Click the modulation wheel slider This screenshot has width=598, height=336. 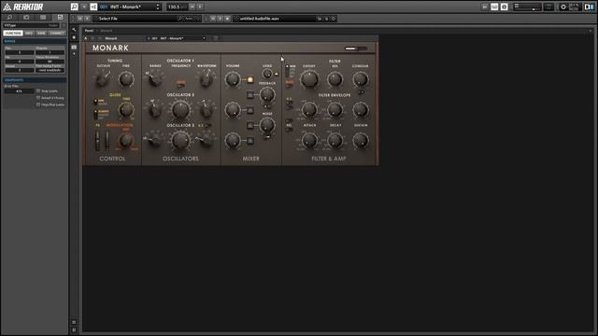[107, 140]
